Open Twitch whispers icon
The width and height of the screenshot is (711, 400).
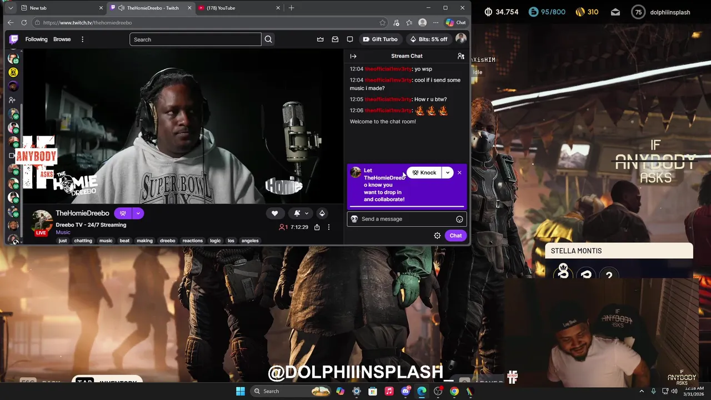pyautogui.click(x=349, y=39)
